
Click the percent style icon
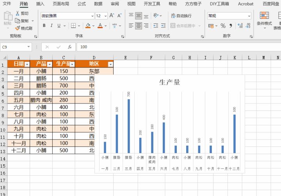coord(223,26)
